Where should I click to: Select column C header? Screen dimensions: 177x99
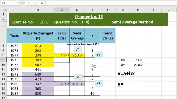62,10
